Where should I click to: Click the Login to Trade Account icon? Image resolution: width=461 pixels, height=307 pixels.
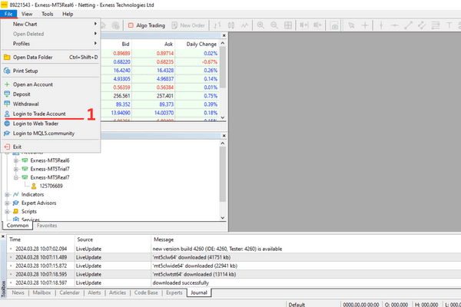[7, 114]
